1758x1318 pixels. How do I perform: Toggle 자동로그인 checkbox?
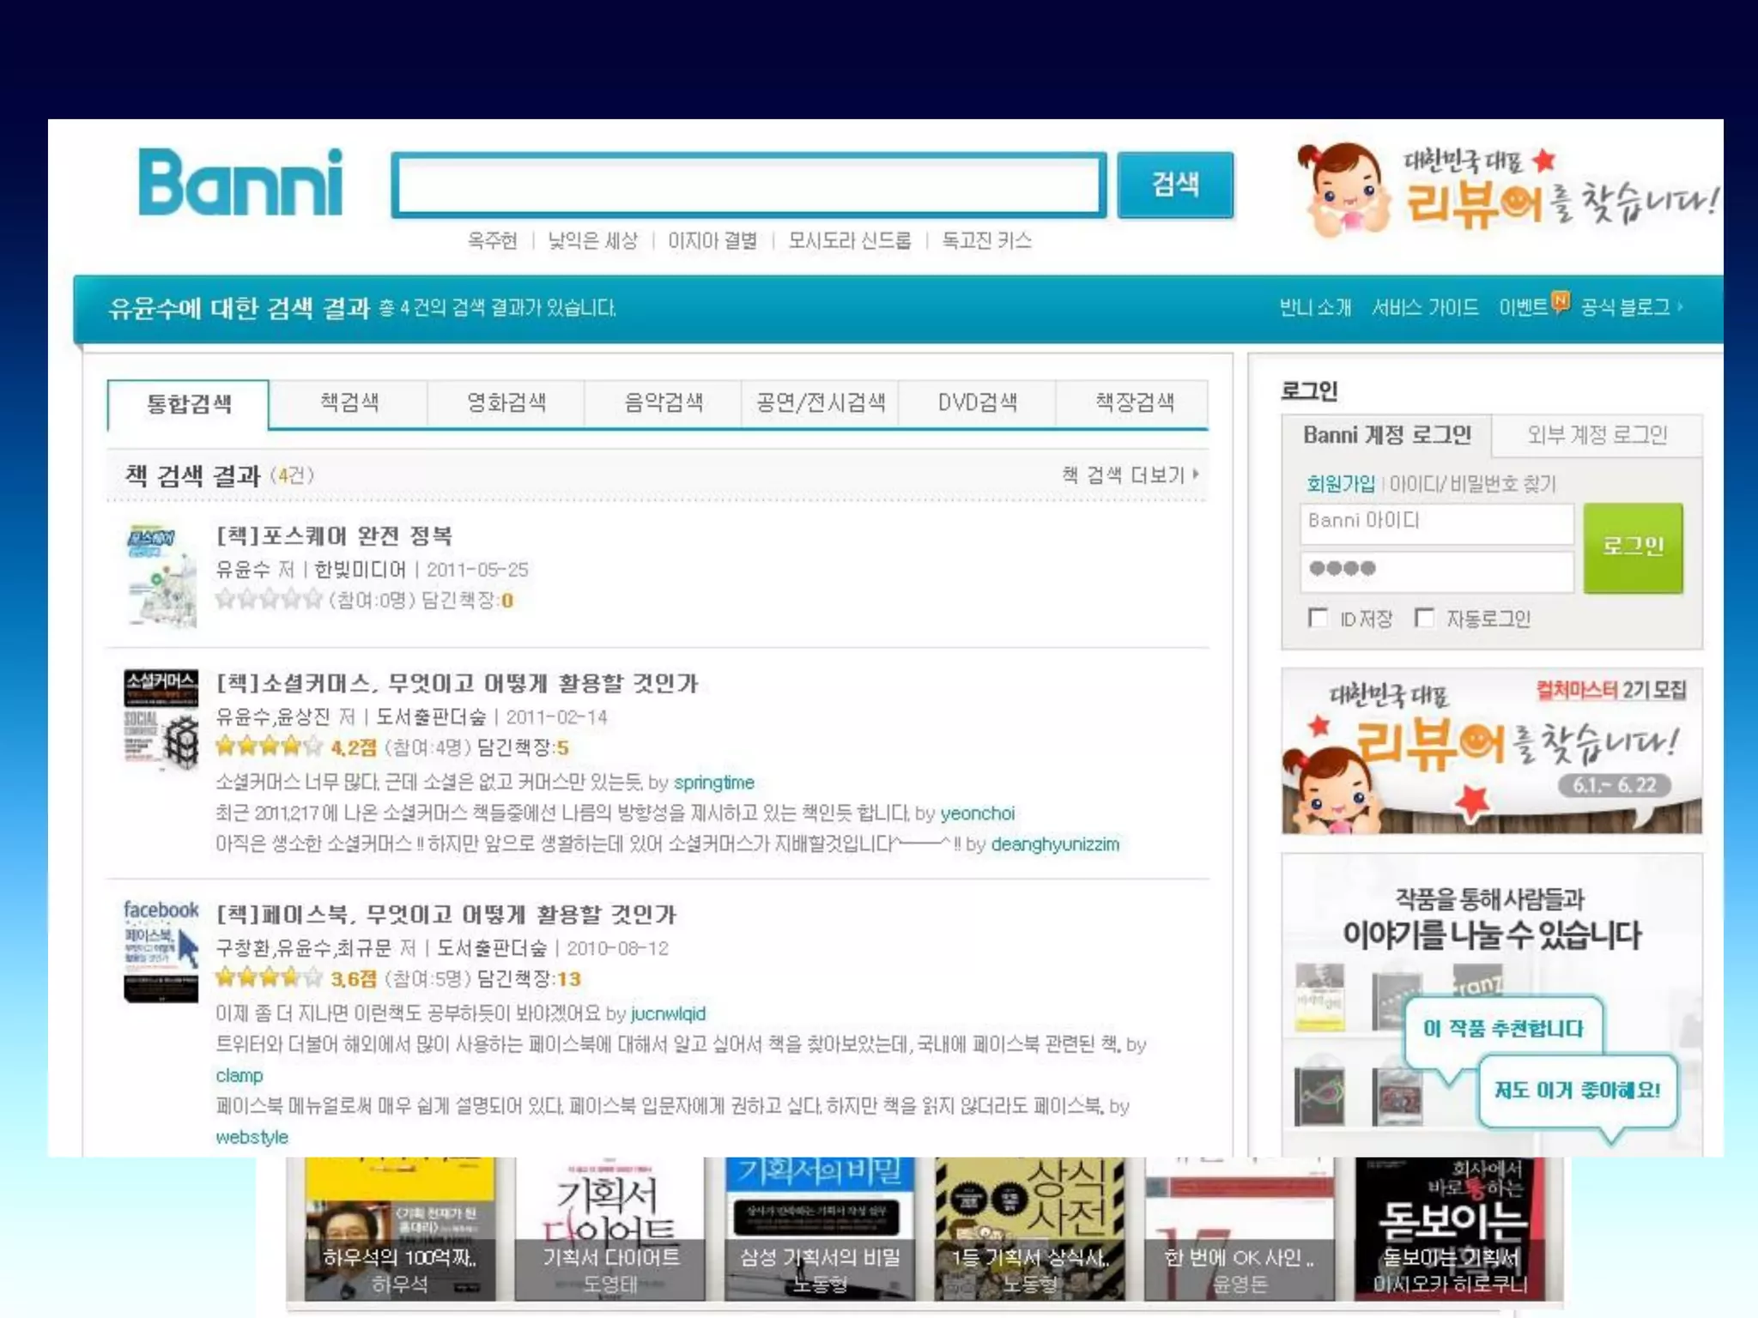coord(1424,618)
